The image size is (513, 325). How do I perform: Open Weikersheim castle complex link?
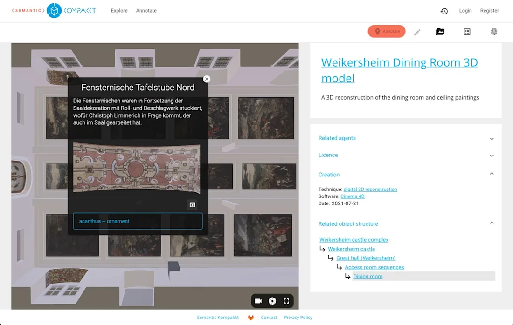coord(354,240)
